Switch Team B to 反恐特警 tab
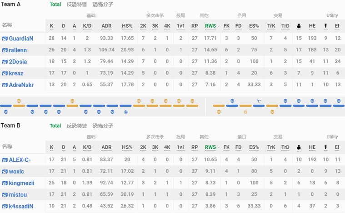345x213 pixels. point(76,126)
